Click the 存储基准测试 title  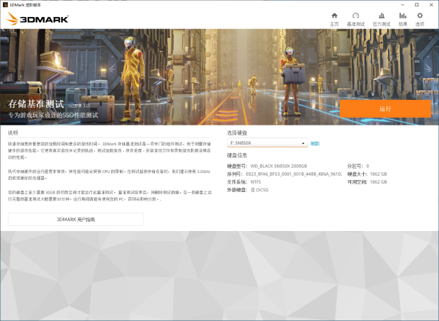36,104
